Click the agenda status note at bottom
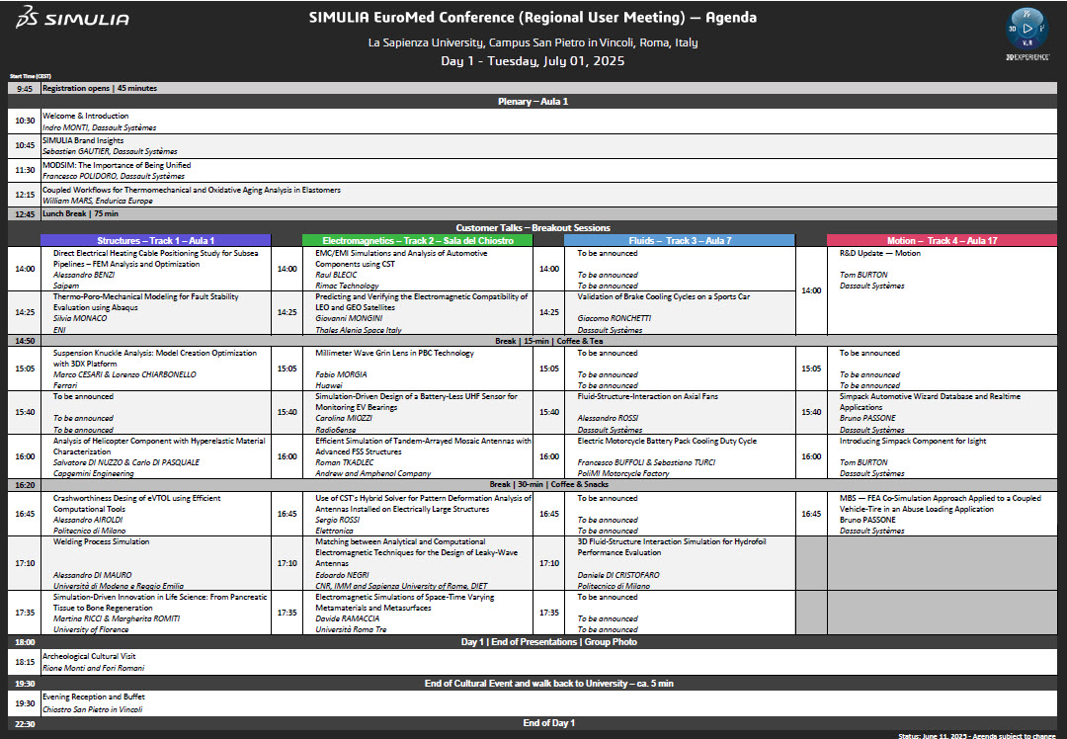This screenshot has height=739, width=1067. [977, 735]
